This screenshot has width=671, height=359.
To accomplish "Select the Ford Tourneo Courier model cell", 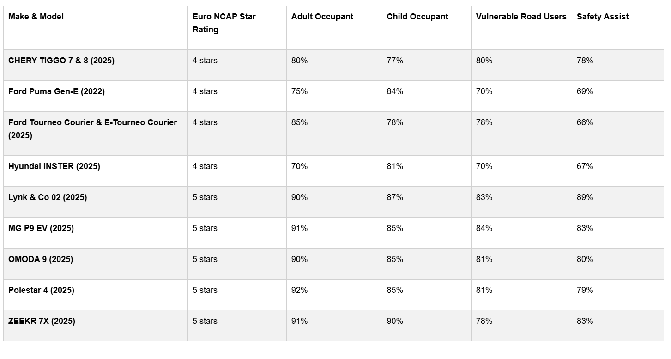I will [x=92, y=129].
